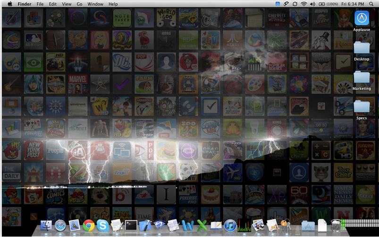Open the View menu
379x237 pixels.
(67, 4)
